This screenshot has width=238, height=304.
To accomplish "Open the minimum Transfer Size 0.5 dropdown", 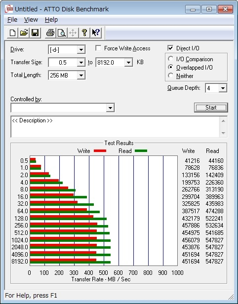I will [x=81, y=62].
